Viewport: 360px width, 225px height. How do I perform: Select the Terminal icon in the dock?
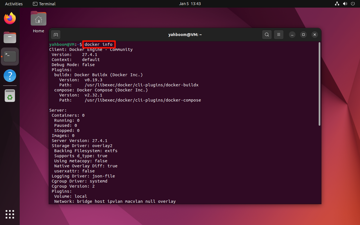point(10,56)
